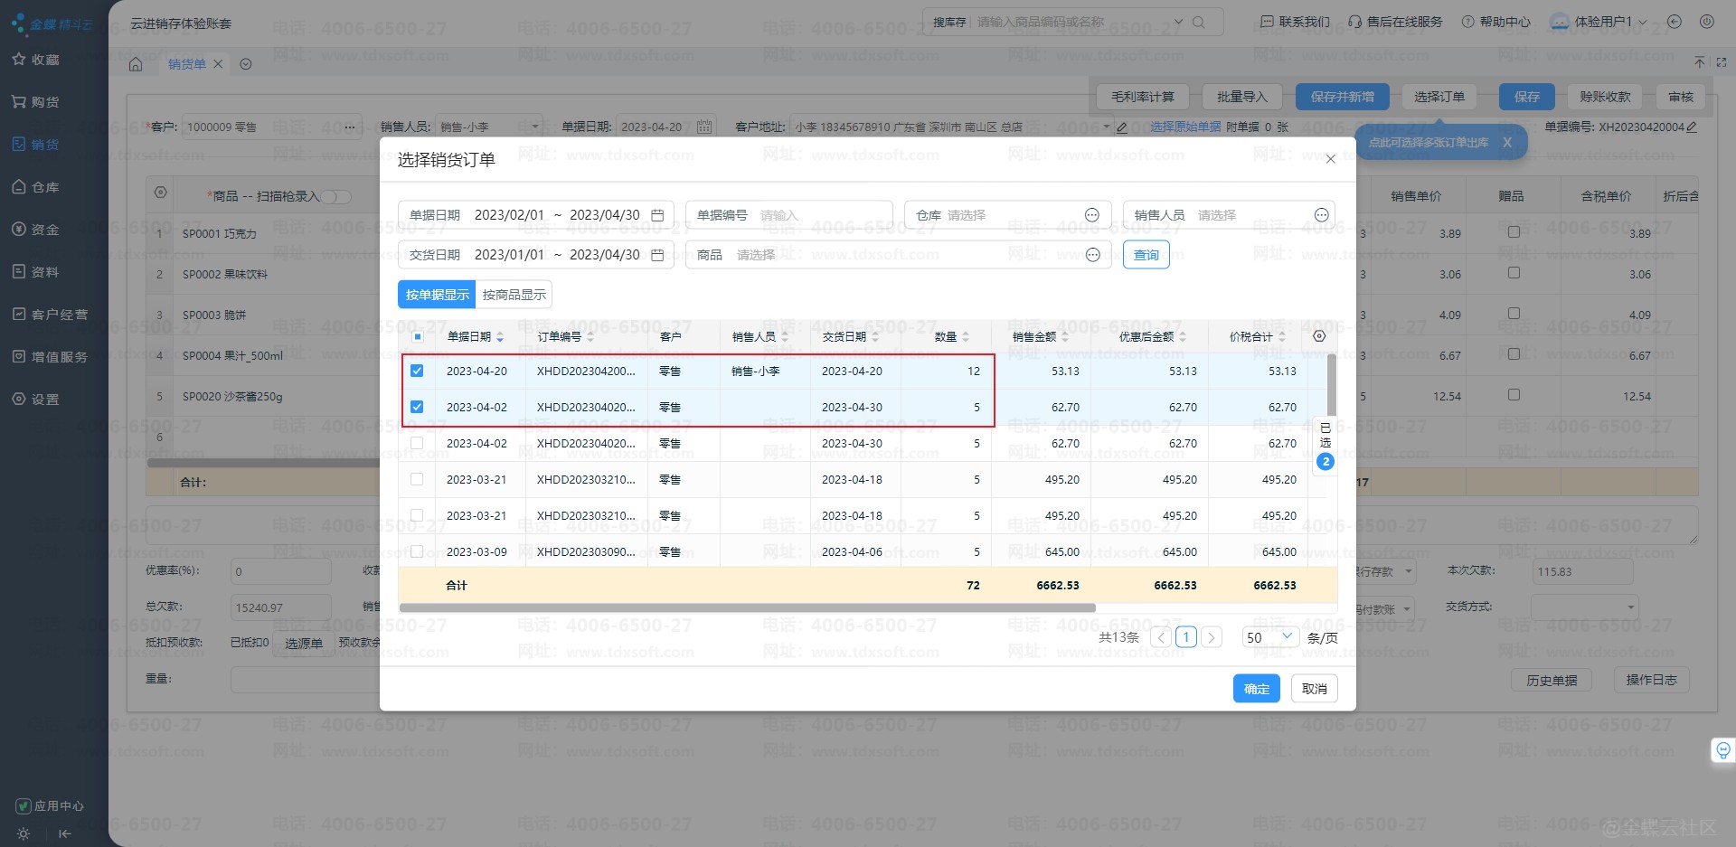The width and height of the screenshot is (1736, 847).
Task: Open calendar icon for 交货日期 range
Action: [x=657, y=255]
